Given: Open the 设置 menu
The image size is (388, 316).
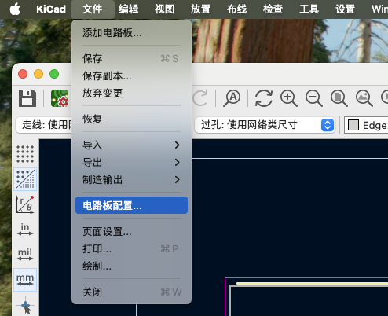Looking at the screenshot, I should [345, 9].
